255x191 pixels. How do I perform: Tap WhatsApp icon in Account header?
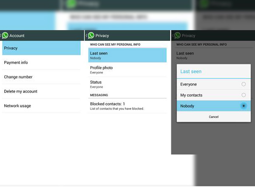click(x=5, y=36)
